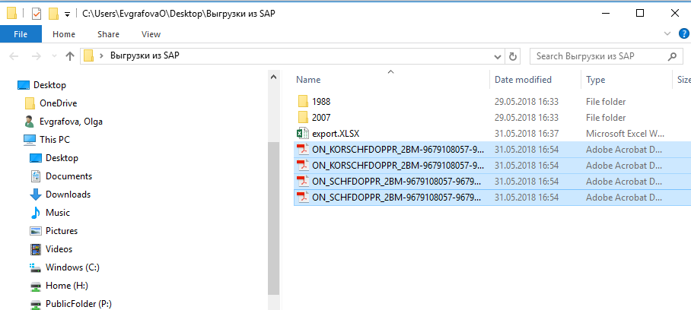Image resolution: width=691 pixels, height=310 pixels.
Task: Expand the address bar history dropdown
Action: 497,56
